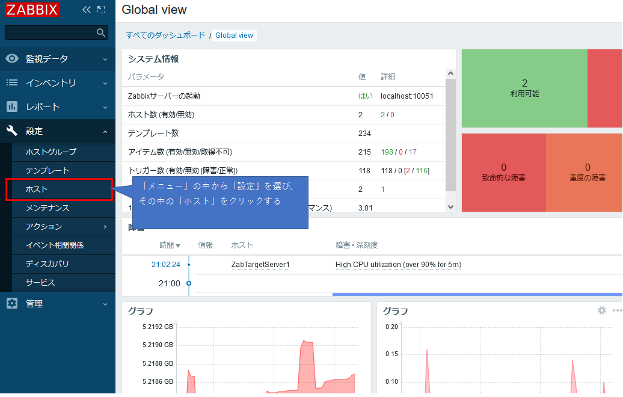Sort problems by 時間 column header
623x397 pixels.
pos(170,245)
